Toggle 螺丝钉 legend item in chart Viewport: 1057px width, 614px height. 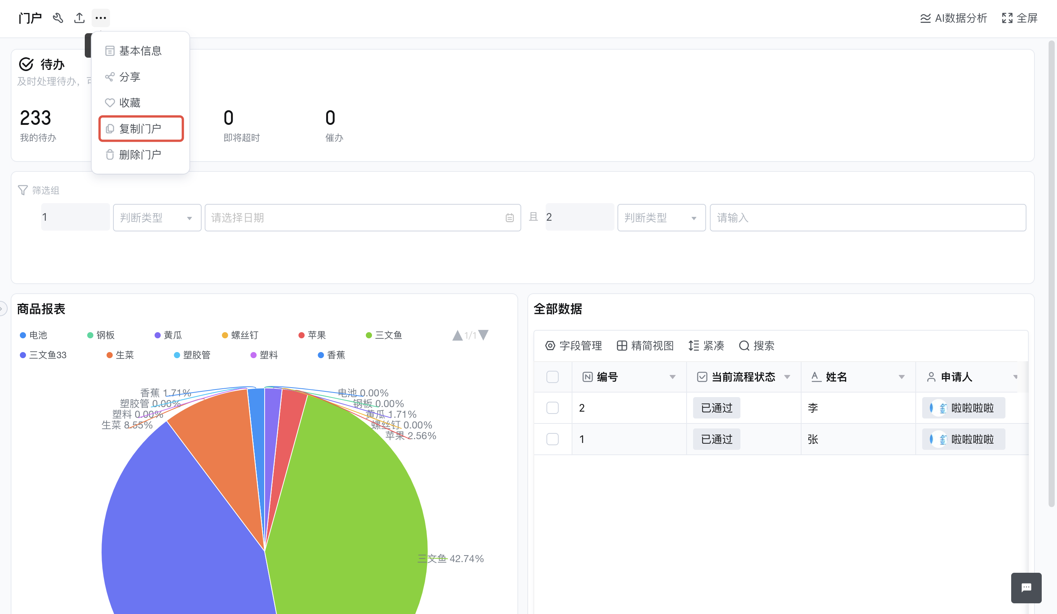(x=240, y=335)
